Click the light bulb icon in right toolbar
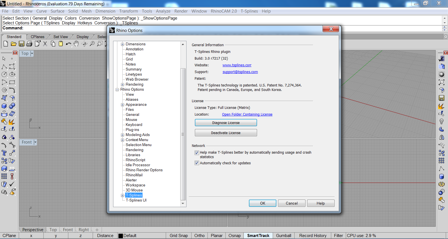This screenshot has width=448, height=239. 442,121
